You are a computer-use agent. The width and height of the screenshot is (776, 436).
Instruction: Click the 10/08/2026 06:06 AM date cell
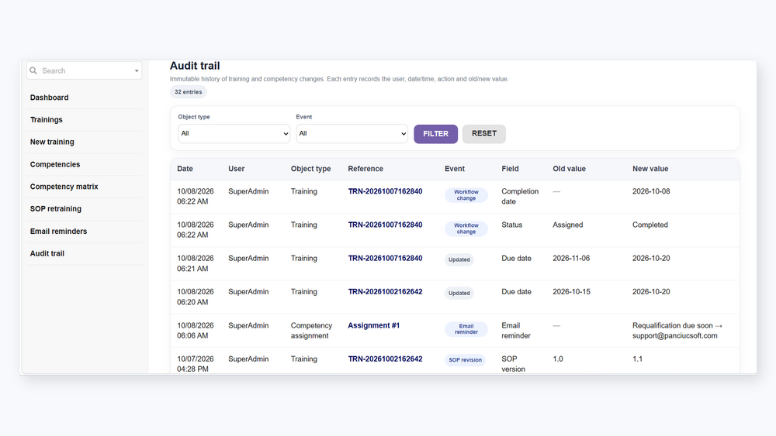[196, 331]
